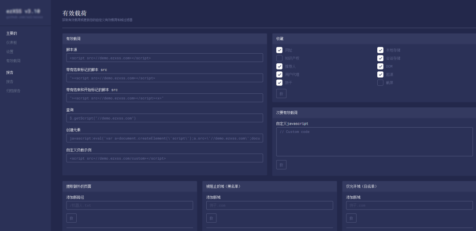
Task: Open the 有效载荷 sidebar link
Action: coord(13,61)
